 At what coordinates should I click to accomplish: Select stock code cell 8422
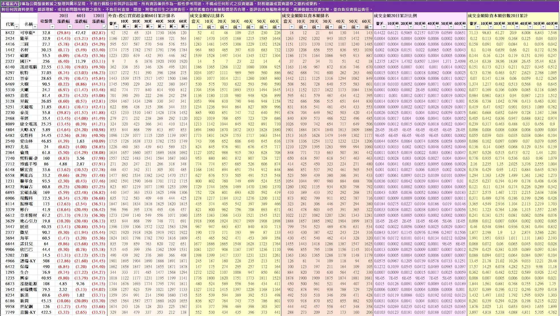tap(10, 33)
